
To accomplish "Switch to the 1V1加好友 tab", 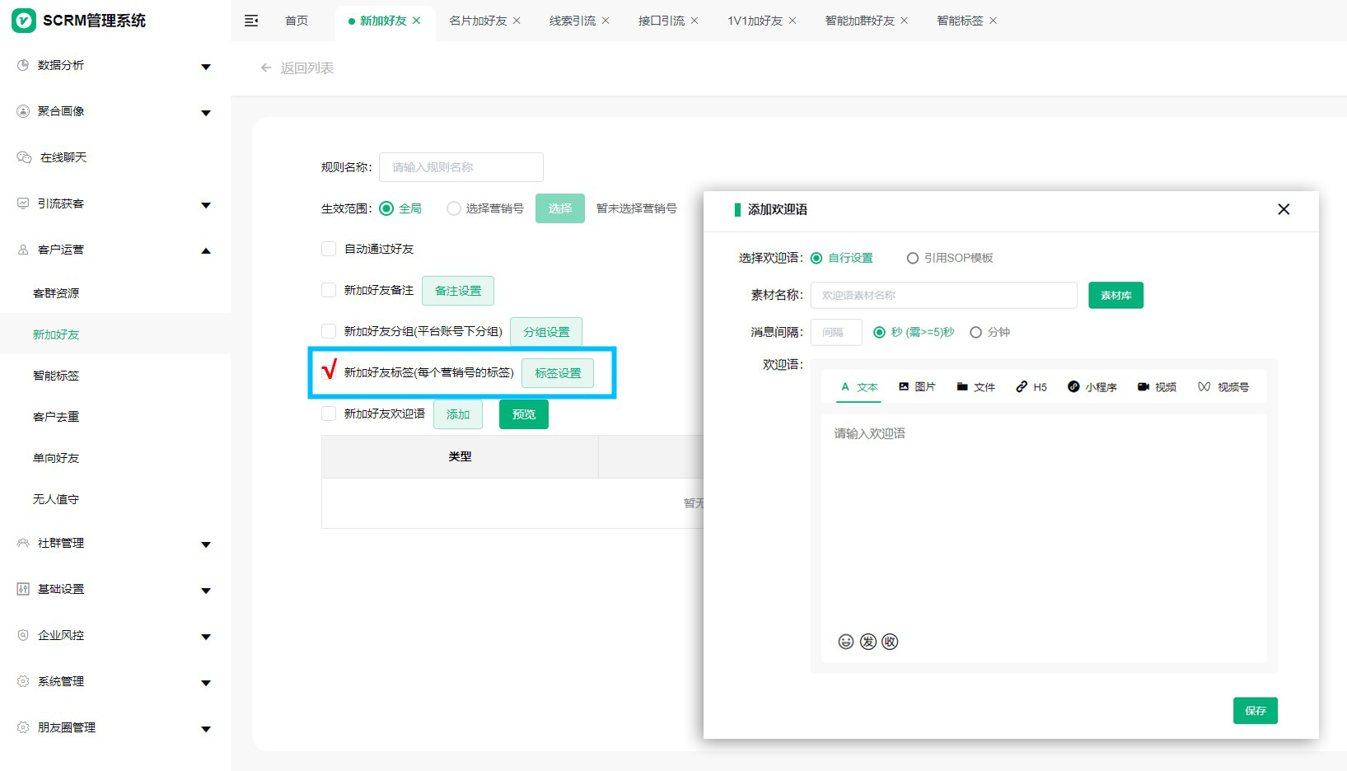I will tap(755, 21).
